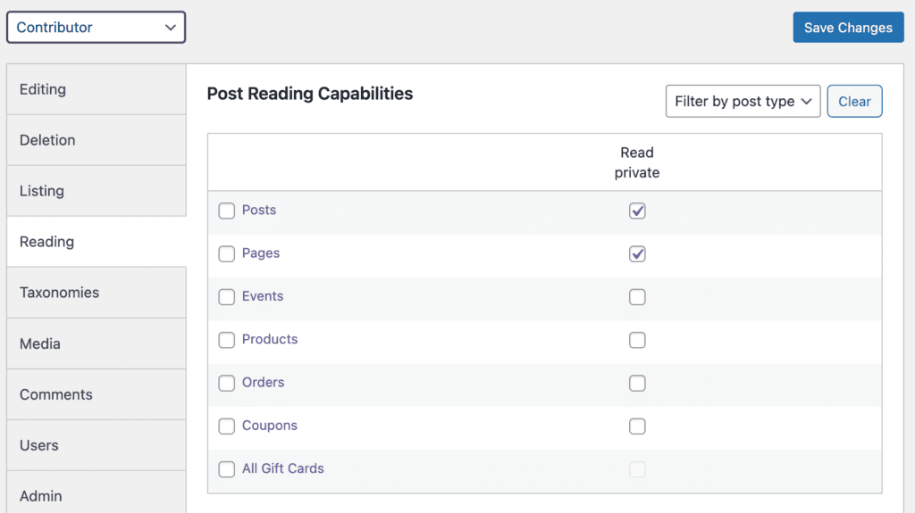Switch to the Comments tab
Screen dimensions: 915x513
[x=97, y=394]
